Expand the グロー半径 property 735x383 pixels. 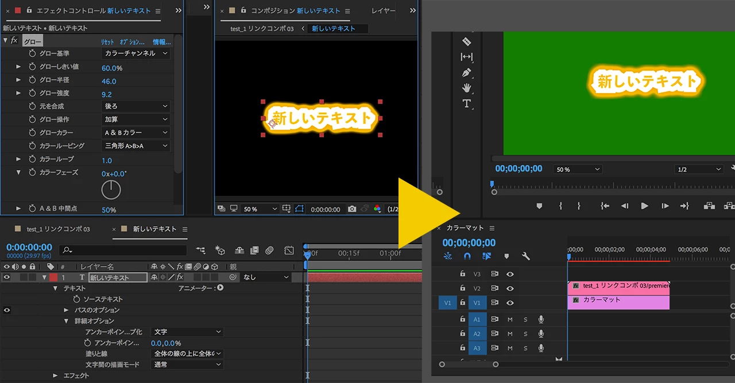[x=18, y=80]
